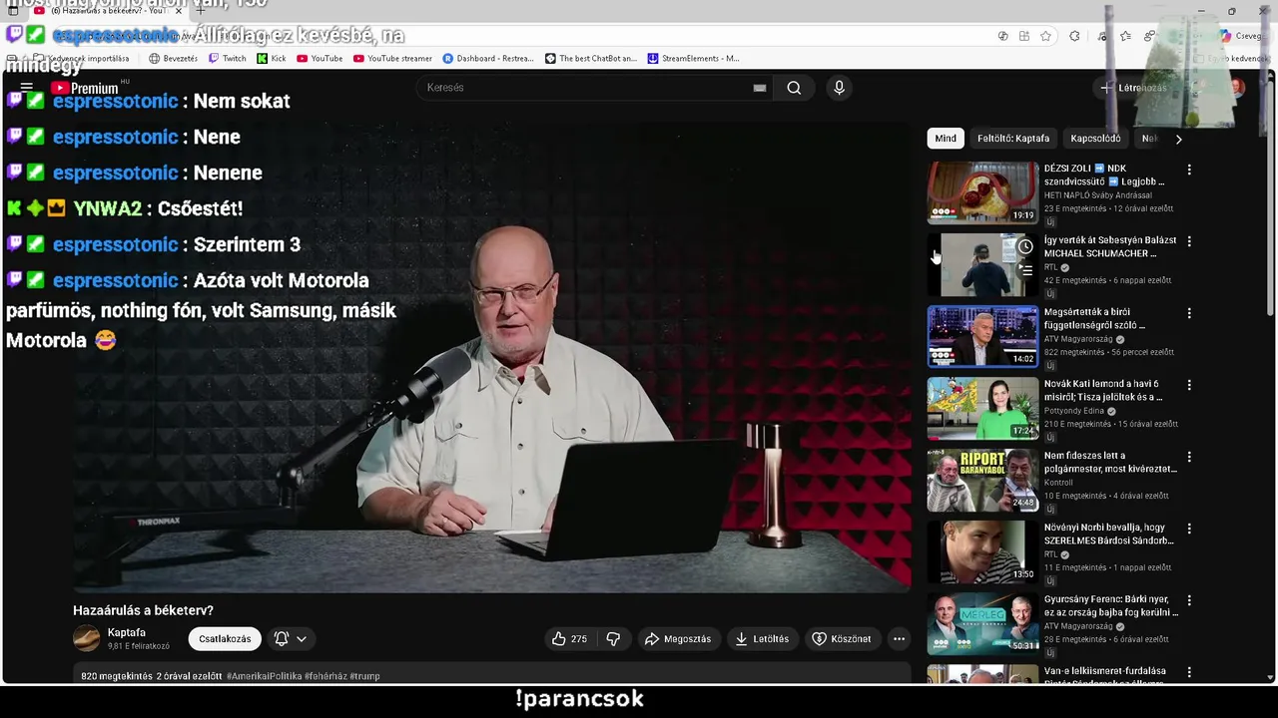Open options for Gyurcsány Ferenc video

(x=1189, y=600)
